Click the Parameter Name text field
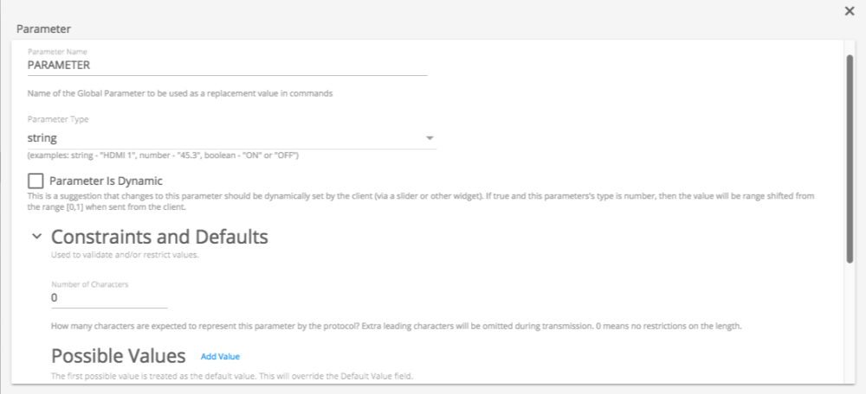Viewport: 866px width, 394px height. 227,65
